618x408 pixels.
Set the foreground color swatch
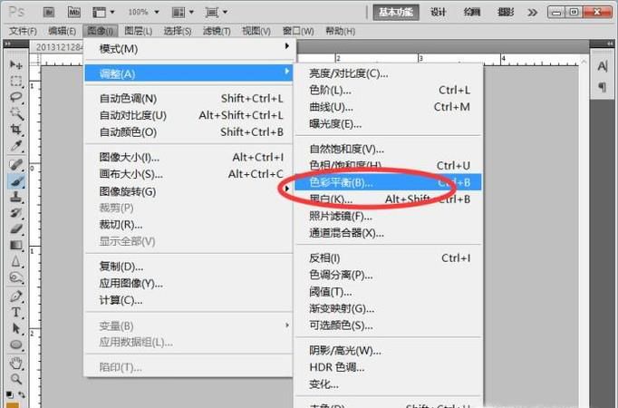[x=13, y=405]
